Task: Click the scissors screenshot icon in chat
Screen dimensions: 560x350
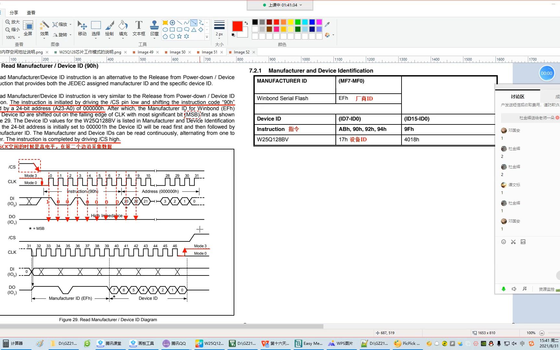Action: tap(513, 242)
